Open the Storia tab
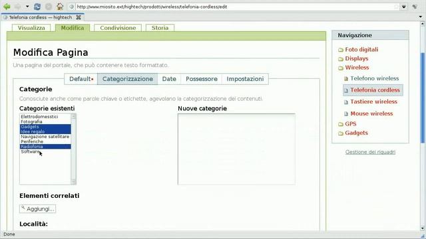 click(160, 28)
